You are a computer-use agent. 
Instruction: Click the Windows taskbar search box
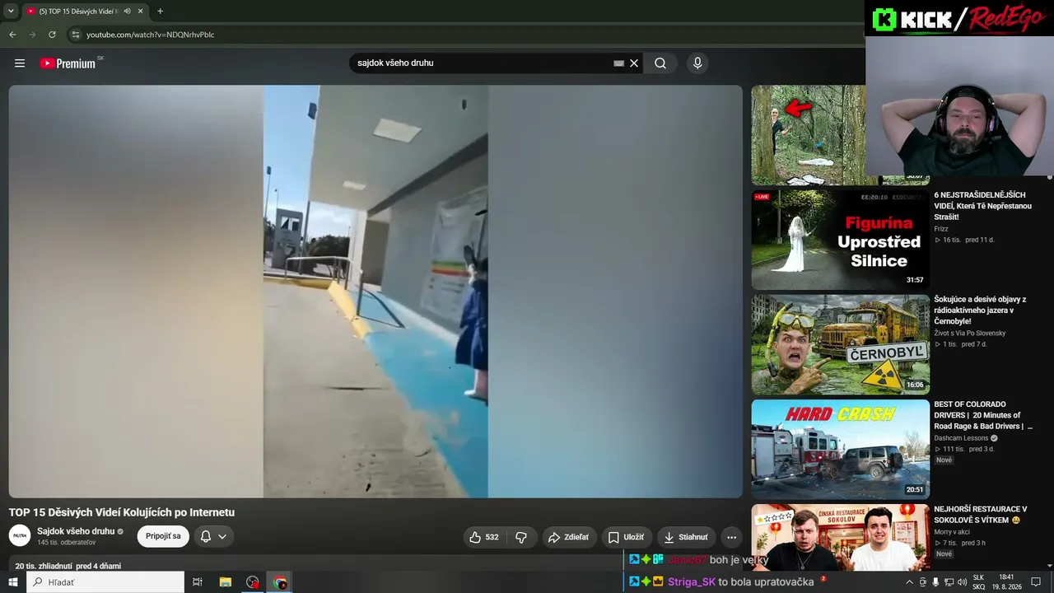pos(105,582)
